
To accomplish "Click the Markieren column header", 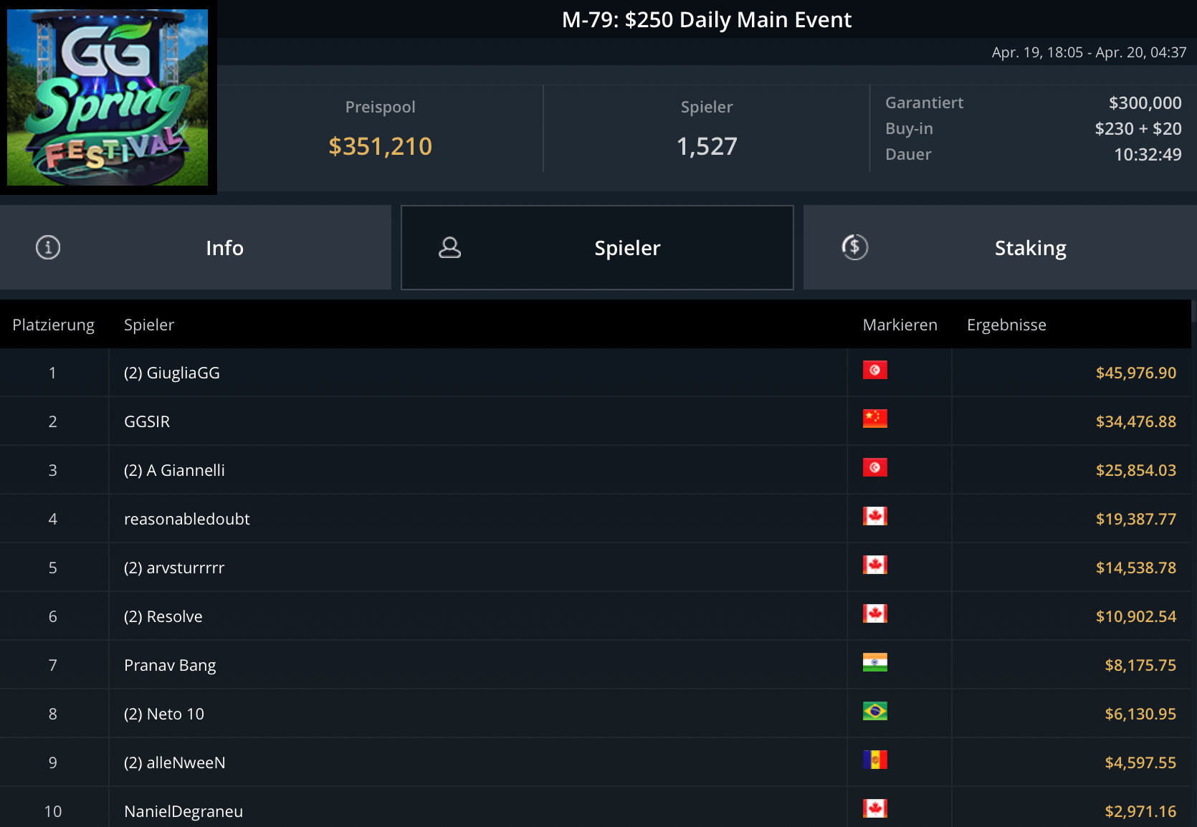I will click(x=900, y=325).
